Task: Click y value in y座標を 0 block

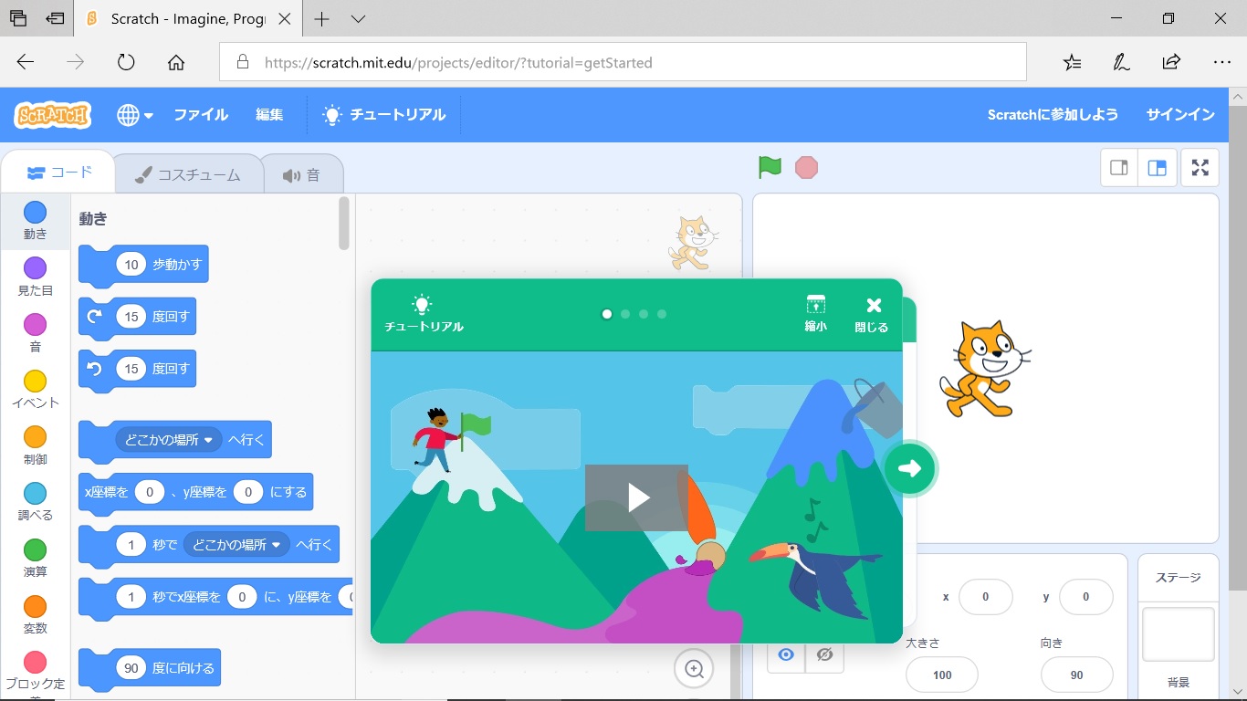Action: 247,492
